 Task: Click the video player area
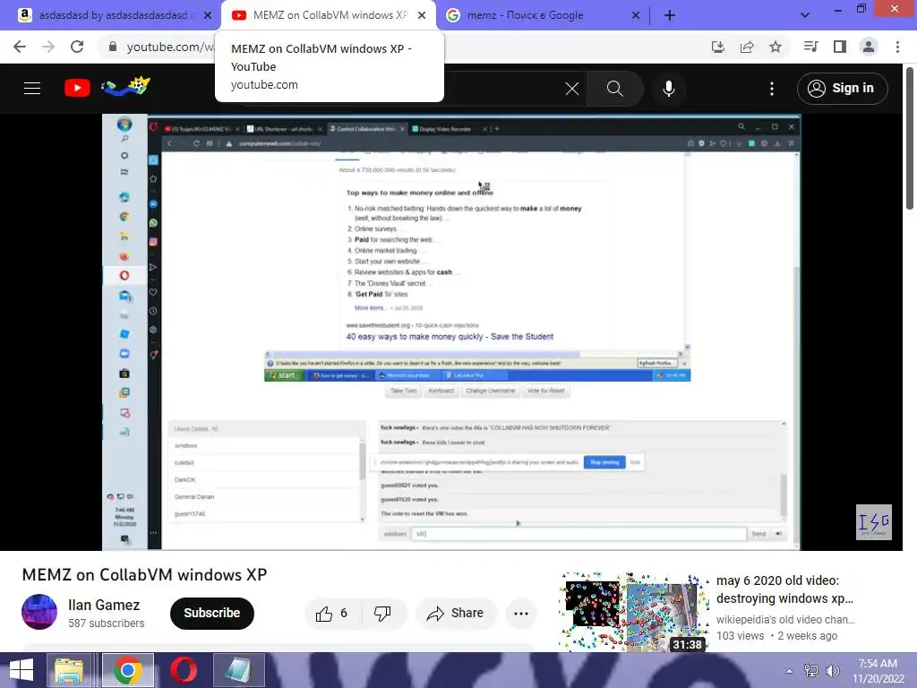[x=451, y=331]
